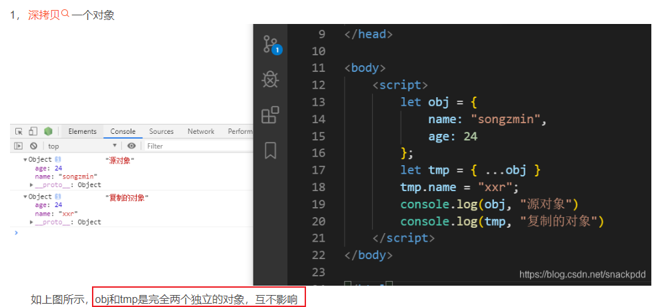Click the search icon beside 深拷贝
Image resolution: width=664 pixels, height=307 pixels.
65,13
